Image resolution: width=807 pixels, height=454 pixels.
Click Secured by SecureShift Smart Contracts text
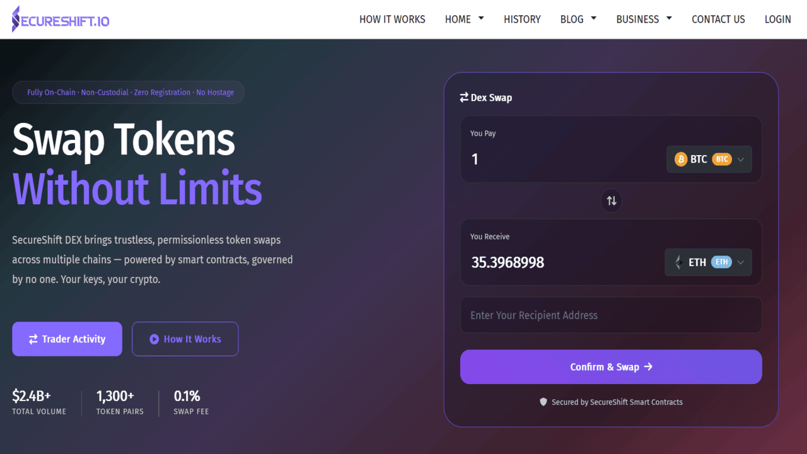coord(617,402)
